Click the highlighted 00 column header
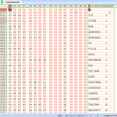The image size is (117, 117). pos(10,6)
